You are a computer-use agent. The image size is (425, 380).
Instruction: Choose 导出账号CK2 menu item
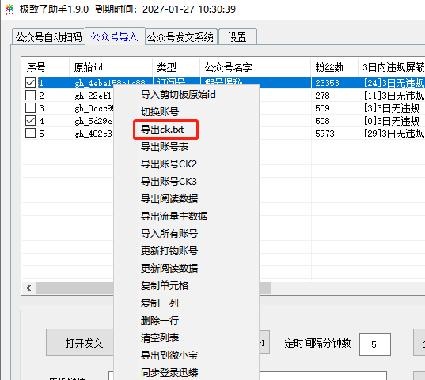pyautogui.click(x=169, y=164)
